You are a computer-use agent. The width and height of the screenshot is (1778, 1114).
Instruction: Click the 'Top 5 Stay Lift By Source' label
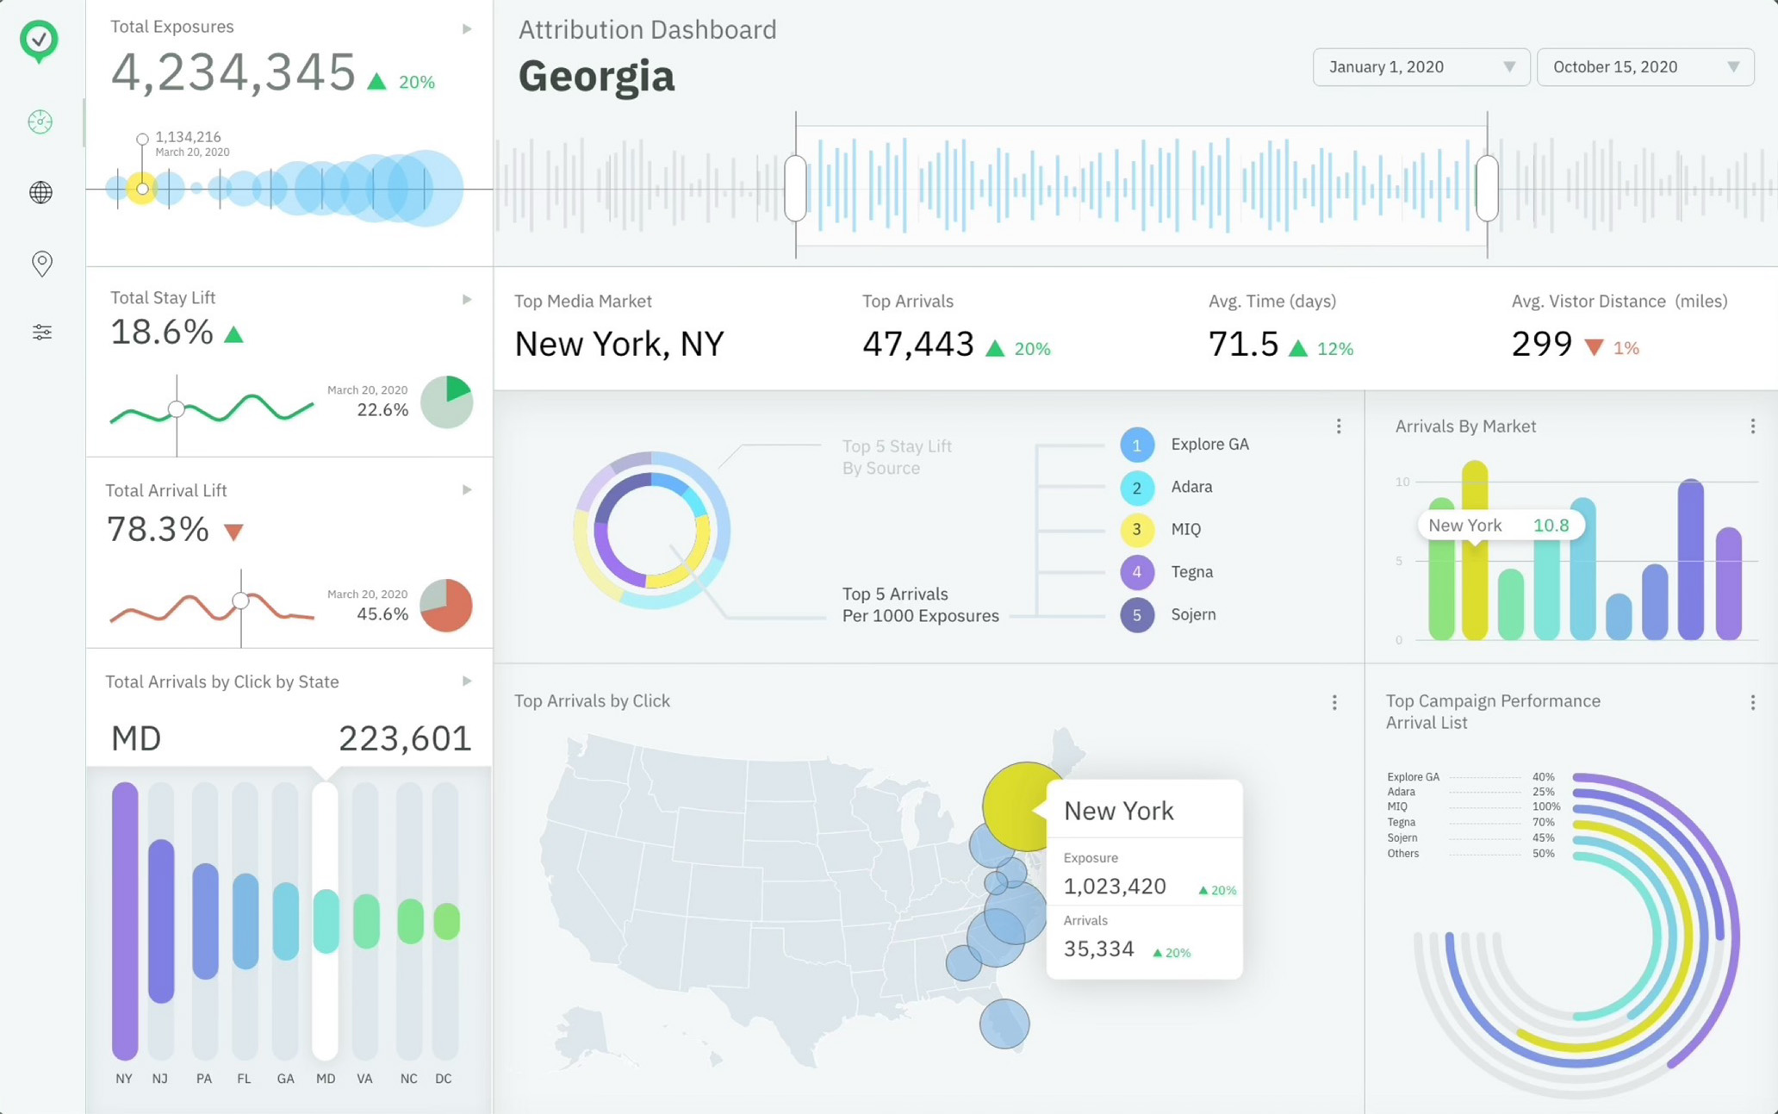click(x=897, y=457)
